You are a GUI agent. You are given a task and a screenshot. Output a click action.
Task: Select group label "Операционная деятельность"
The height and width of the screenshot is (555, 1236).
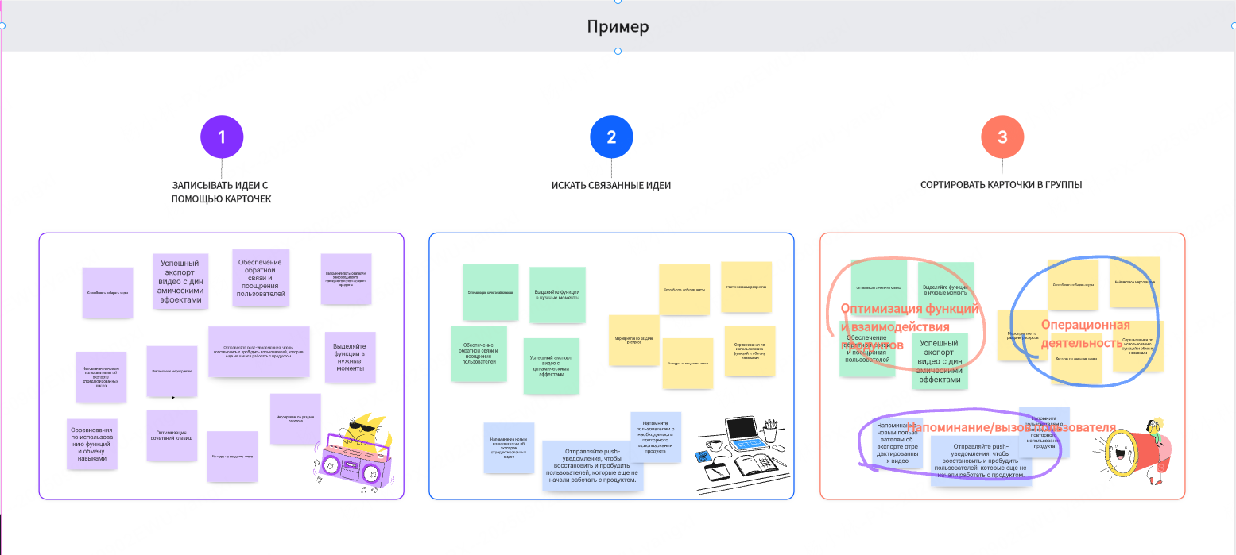[x=1085, y=333]
